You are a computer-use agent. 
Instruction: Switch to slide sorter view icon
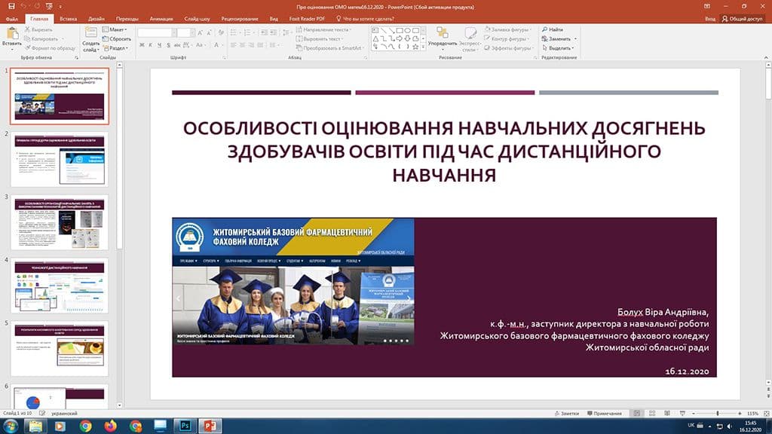[x=652, y=414]
